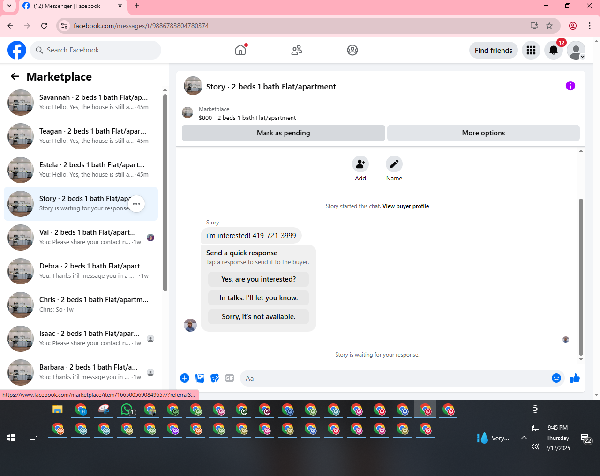
Task: Mark the listing as pending
Action: pyautogui.click(x=284, y=133)
